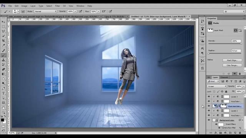The height and width of the screenshot is (138, 246).
Task: Toggle pressure for size button
Action: click(x=110, y=11)
